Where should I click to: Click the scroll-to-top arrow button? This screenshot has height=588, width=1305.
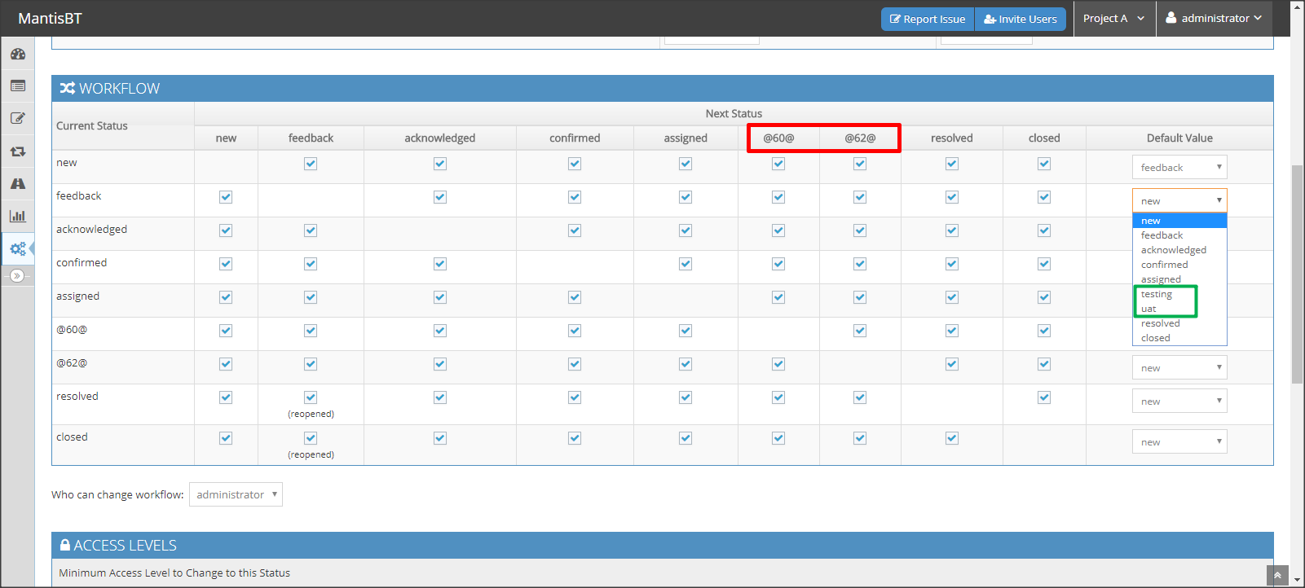tap(1277, 576)
